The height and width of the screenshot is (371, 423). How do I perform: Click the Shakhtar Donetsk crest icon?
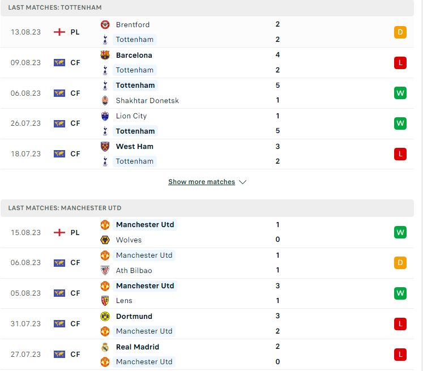coord(105,100)
